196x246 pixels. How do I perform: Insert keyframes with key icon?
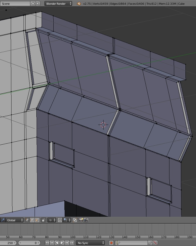tap(150, 243)
